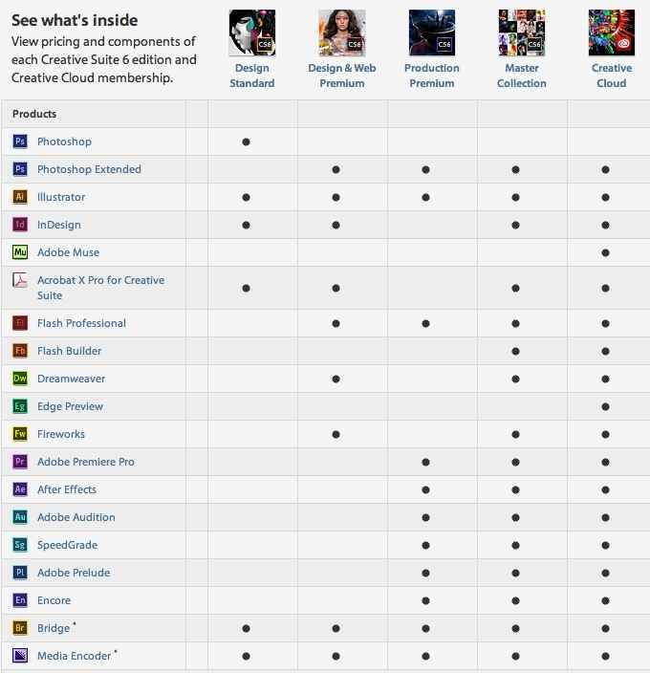The height and width of the screenshot is (673, 650).
Task: Open the Flash Professional product link
Action: pos(81,323)
